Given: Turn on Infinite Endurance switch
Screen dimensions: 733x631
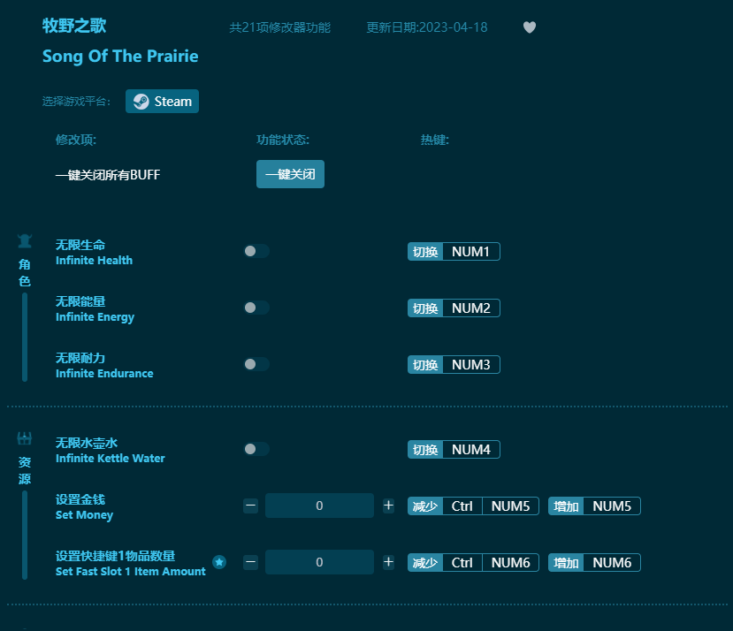Looking at the screenshot, I should pyautogui.click(x=256, y=364).
